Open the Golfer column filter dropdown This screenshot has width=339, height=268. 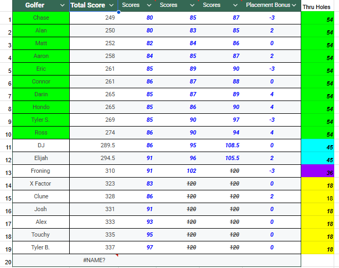[62, 5]
